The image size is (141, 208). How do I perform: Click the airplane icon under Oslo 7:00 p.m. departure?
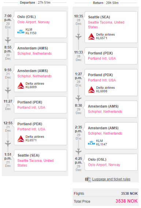point(8,40)
